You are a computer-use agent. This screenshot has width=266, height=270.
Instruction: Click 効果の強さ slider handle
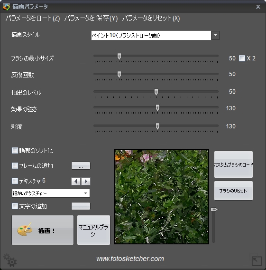tap(157, 108)
